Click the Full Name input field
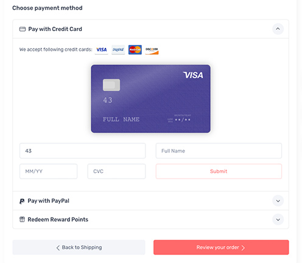The image size is (302, 263). [x=219, y=151]
